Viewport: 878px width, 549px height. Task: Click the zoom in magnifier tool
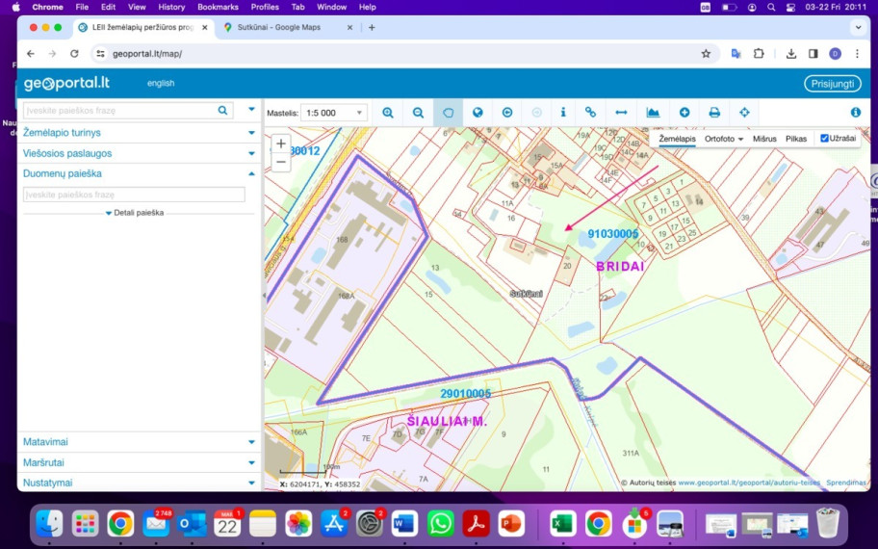point(388,113)
